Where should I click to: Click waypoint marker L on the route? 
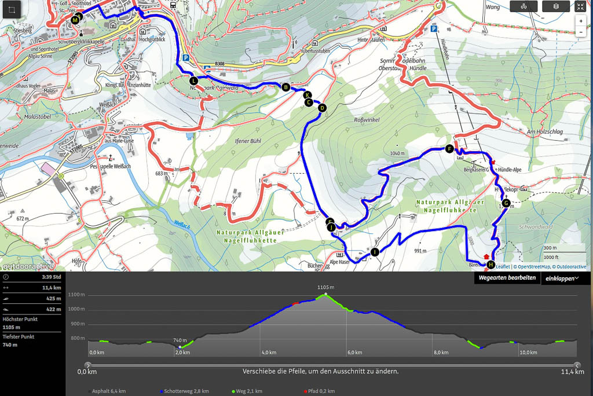click(x=193, y=81)
